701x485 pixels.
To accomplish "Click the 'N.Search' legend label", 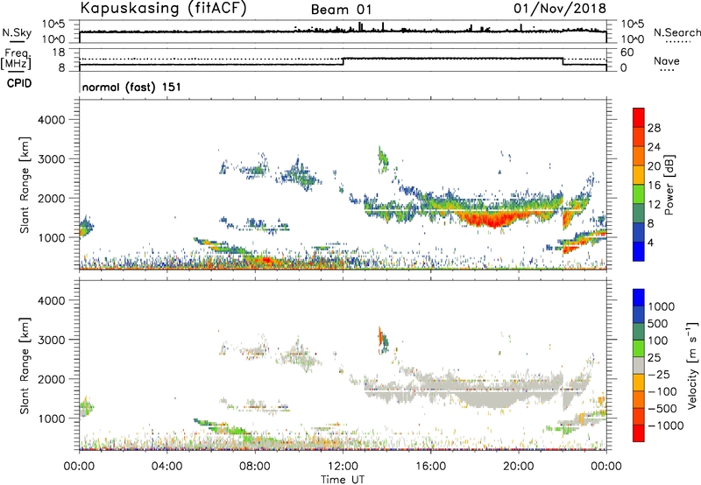I will tap(676, 32).
